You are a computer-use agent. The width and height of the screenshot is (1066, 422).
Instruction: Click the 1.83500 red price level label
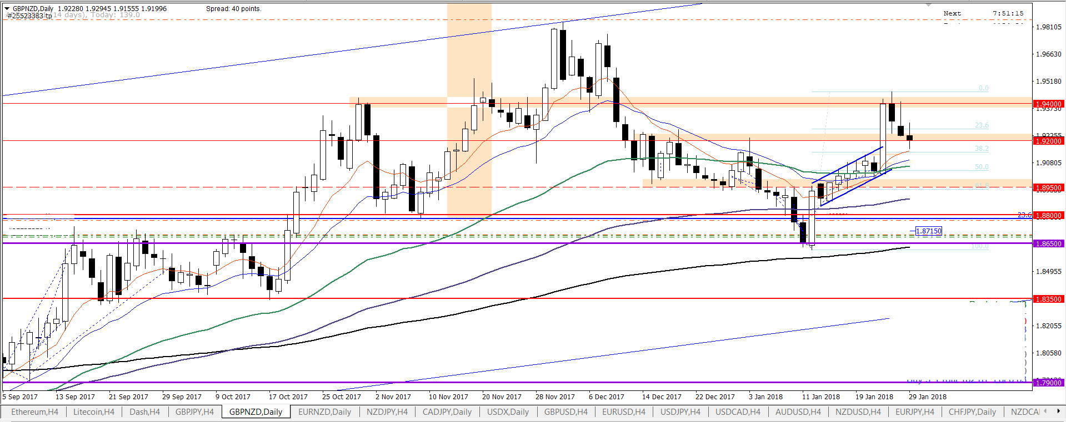pyautogui.click(x=1048, y=299)
